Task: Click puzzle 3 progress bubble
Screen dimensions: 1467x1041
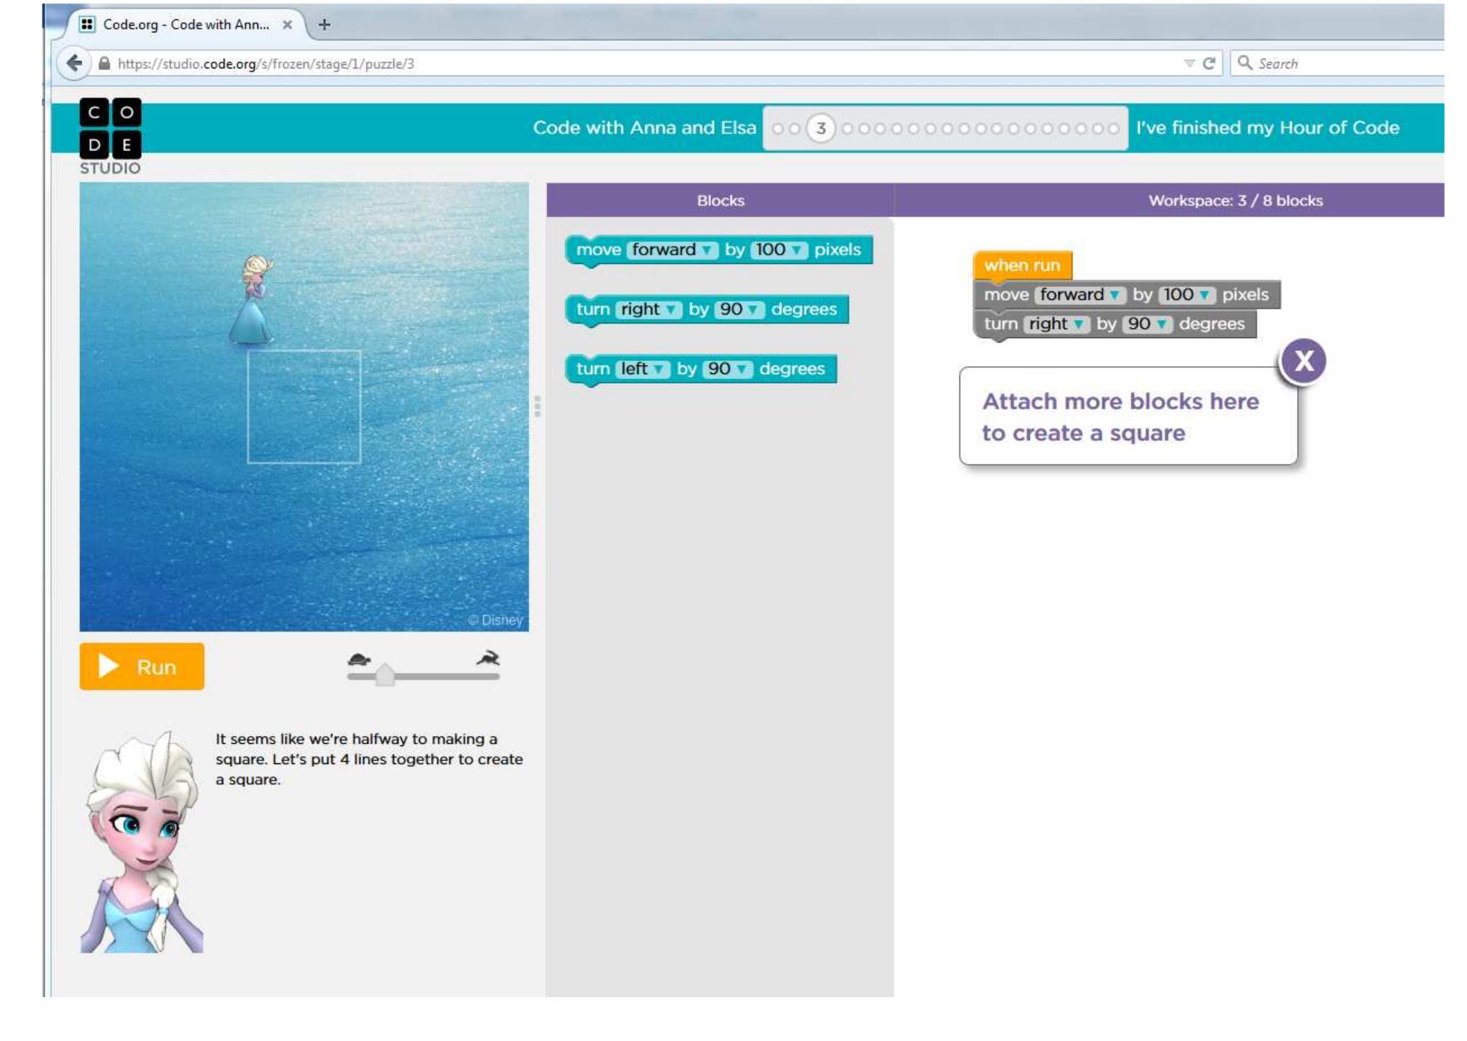Action: click(x=821, y=129)
